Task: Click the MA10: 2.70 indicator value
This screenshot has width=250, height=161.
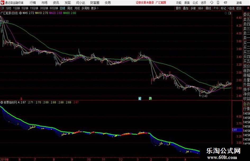Action: (42, 13)
